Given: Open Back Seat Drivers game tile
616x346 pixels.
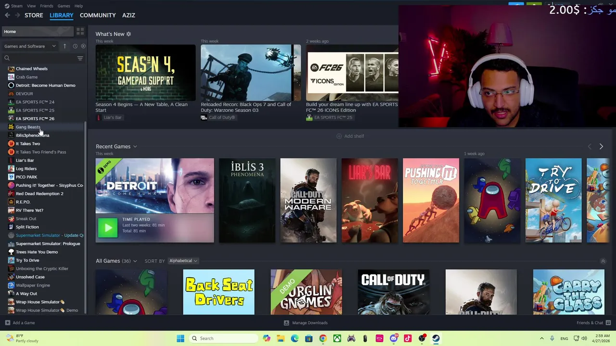Looking at the screenshot, I should pyautogui.click(x=218, y=292).
